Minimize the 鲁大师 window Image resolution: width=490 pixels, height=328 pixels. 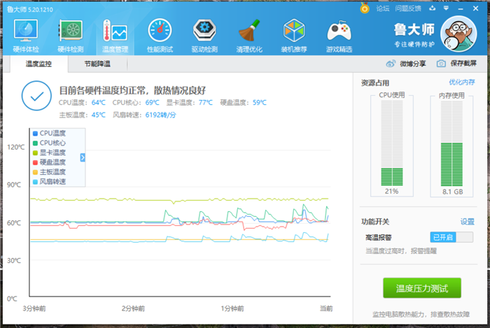pos(461,8)
